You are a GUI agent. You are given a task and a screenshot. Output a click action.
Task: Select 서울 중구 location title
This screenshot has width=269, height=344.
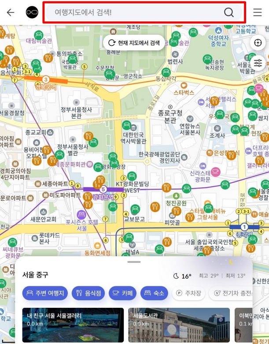pyautogui.click(x=35, y=275)
